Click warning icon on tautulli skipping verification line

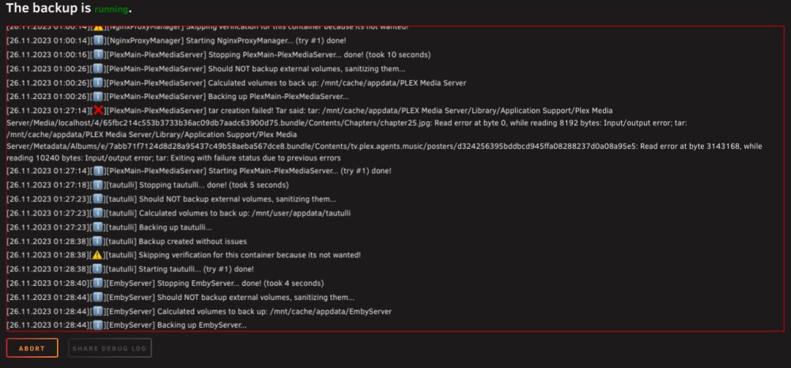click(98, 255)
